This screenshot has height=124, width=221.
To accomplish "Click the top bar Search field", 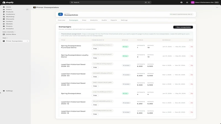I will coord(110,2).
